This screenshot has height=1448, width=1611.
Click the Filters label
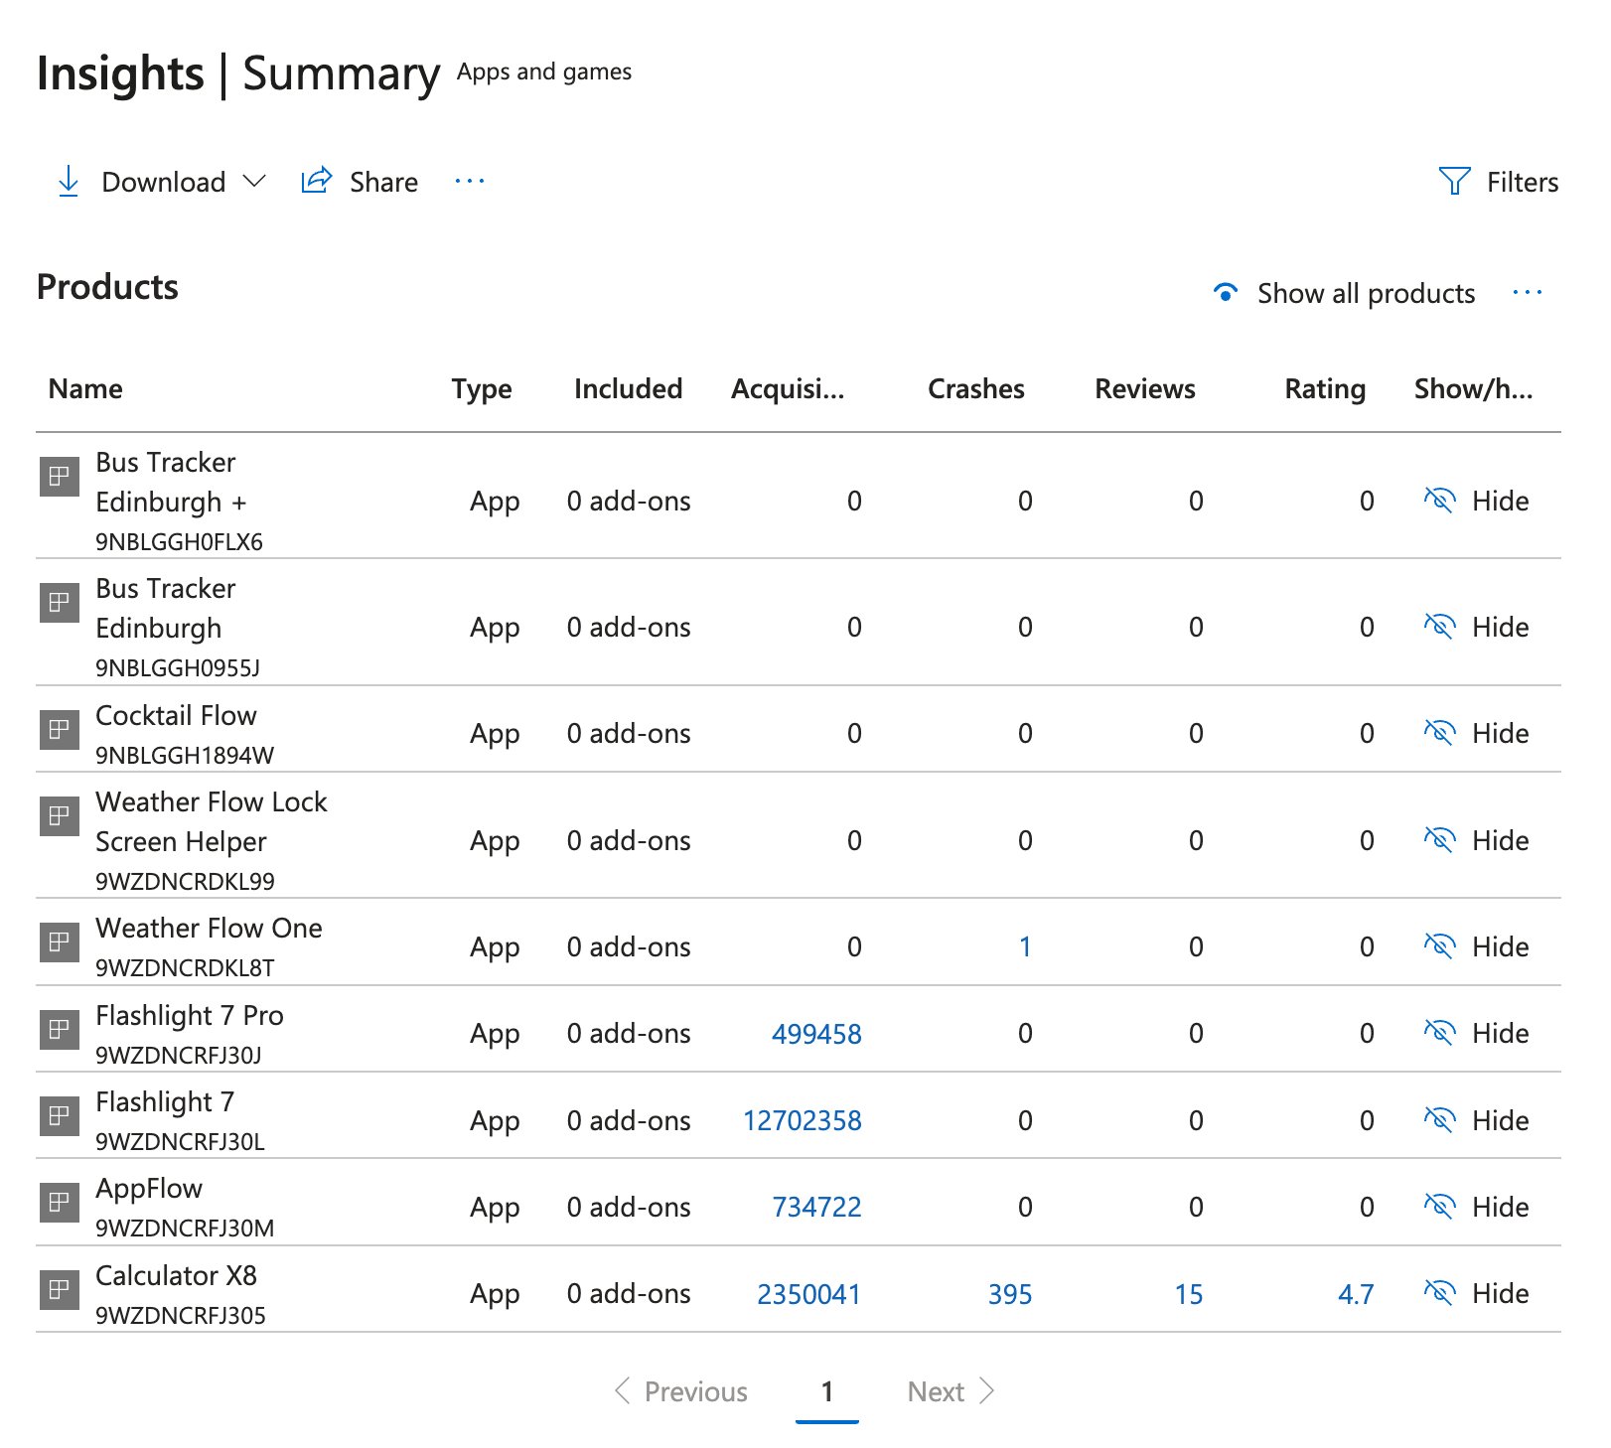1522,183
